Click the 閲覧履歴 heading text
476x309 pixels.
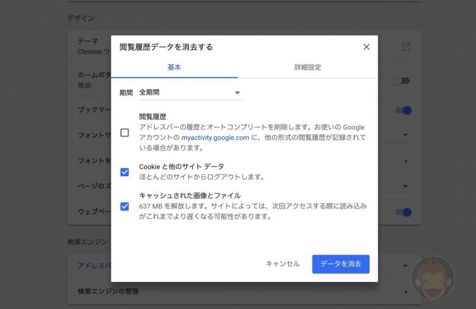[x=153, y=116]
